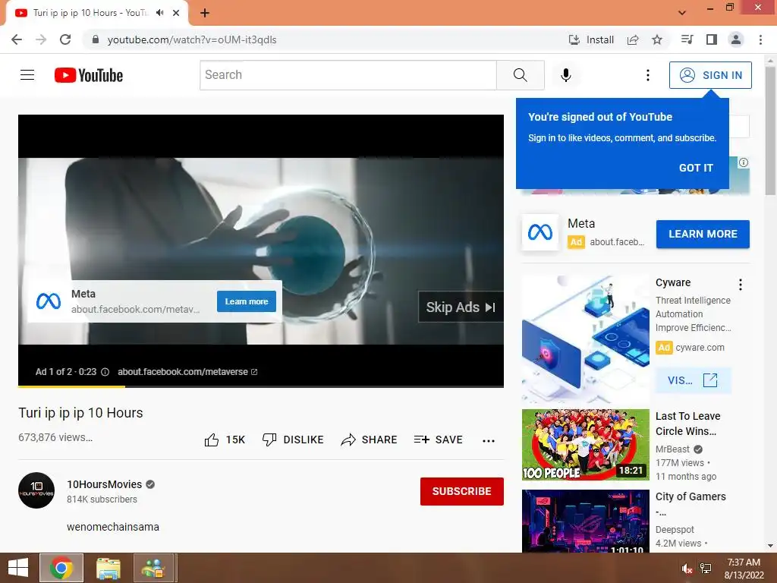Mute the tab using speaker icon
Viewport: 777px width, 583px height.
(159, 13)
